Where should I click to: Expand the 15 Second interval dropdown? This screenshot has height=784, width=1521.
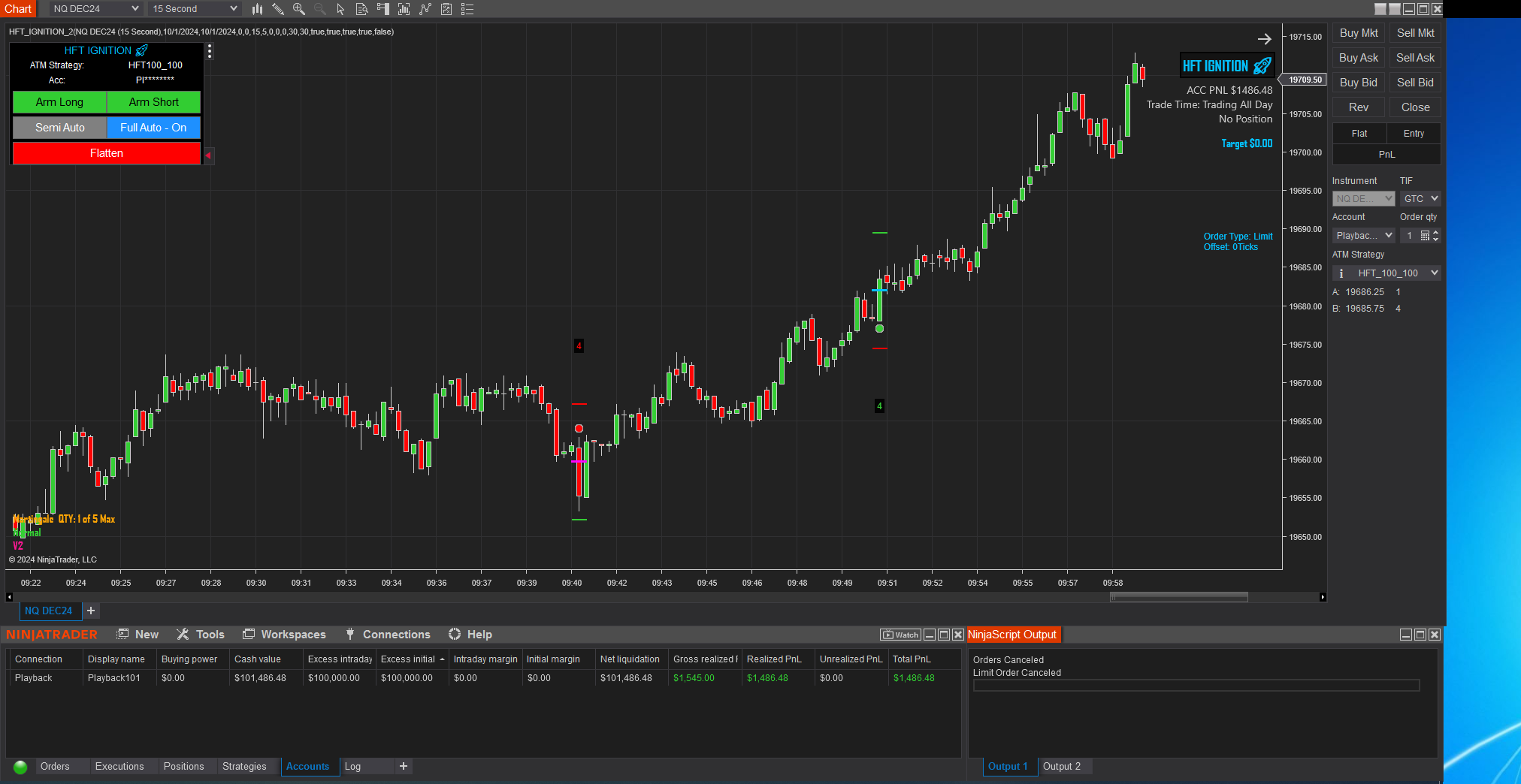click(x=195, y=9)
